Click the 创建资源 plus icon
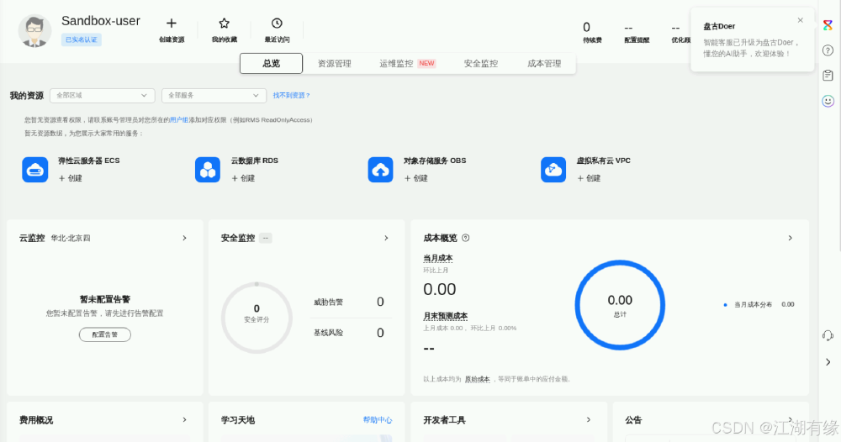841x442 pixels. point(171,23)
